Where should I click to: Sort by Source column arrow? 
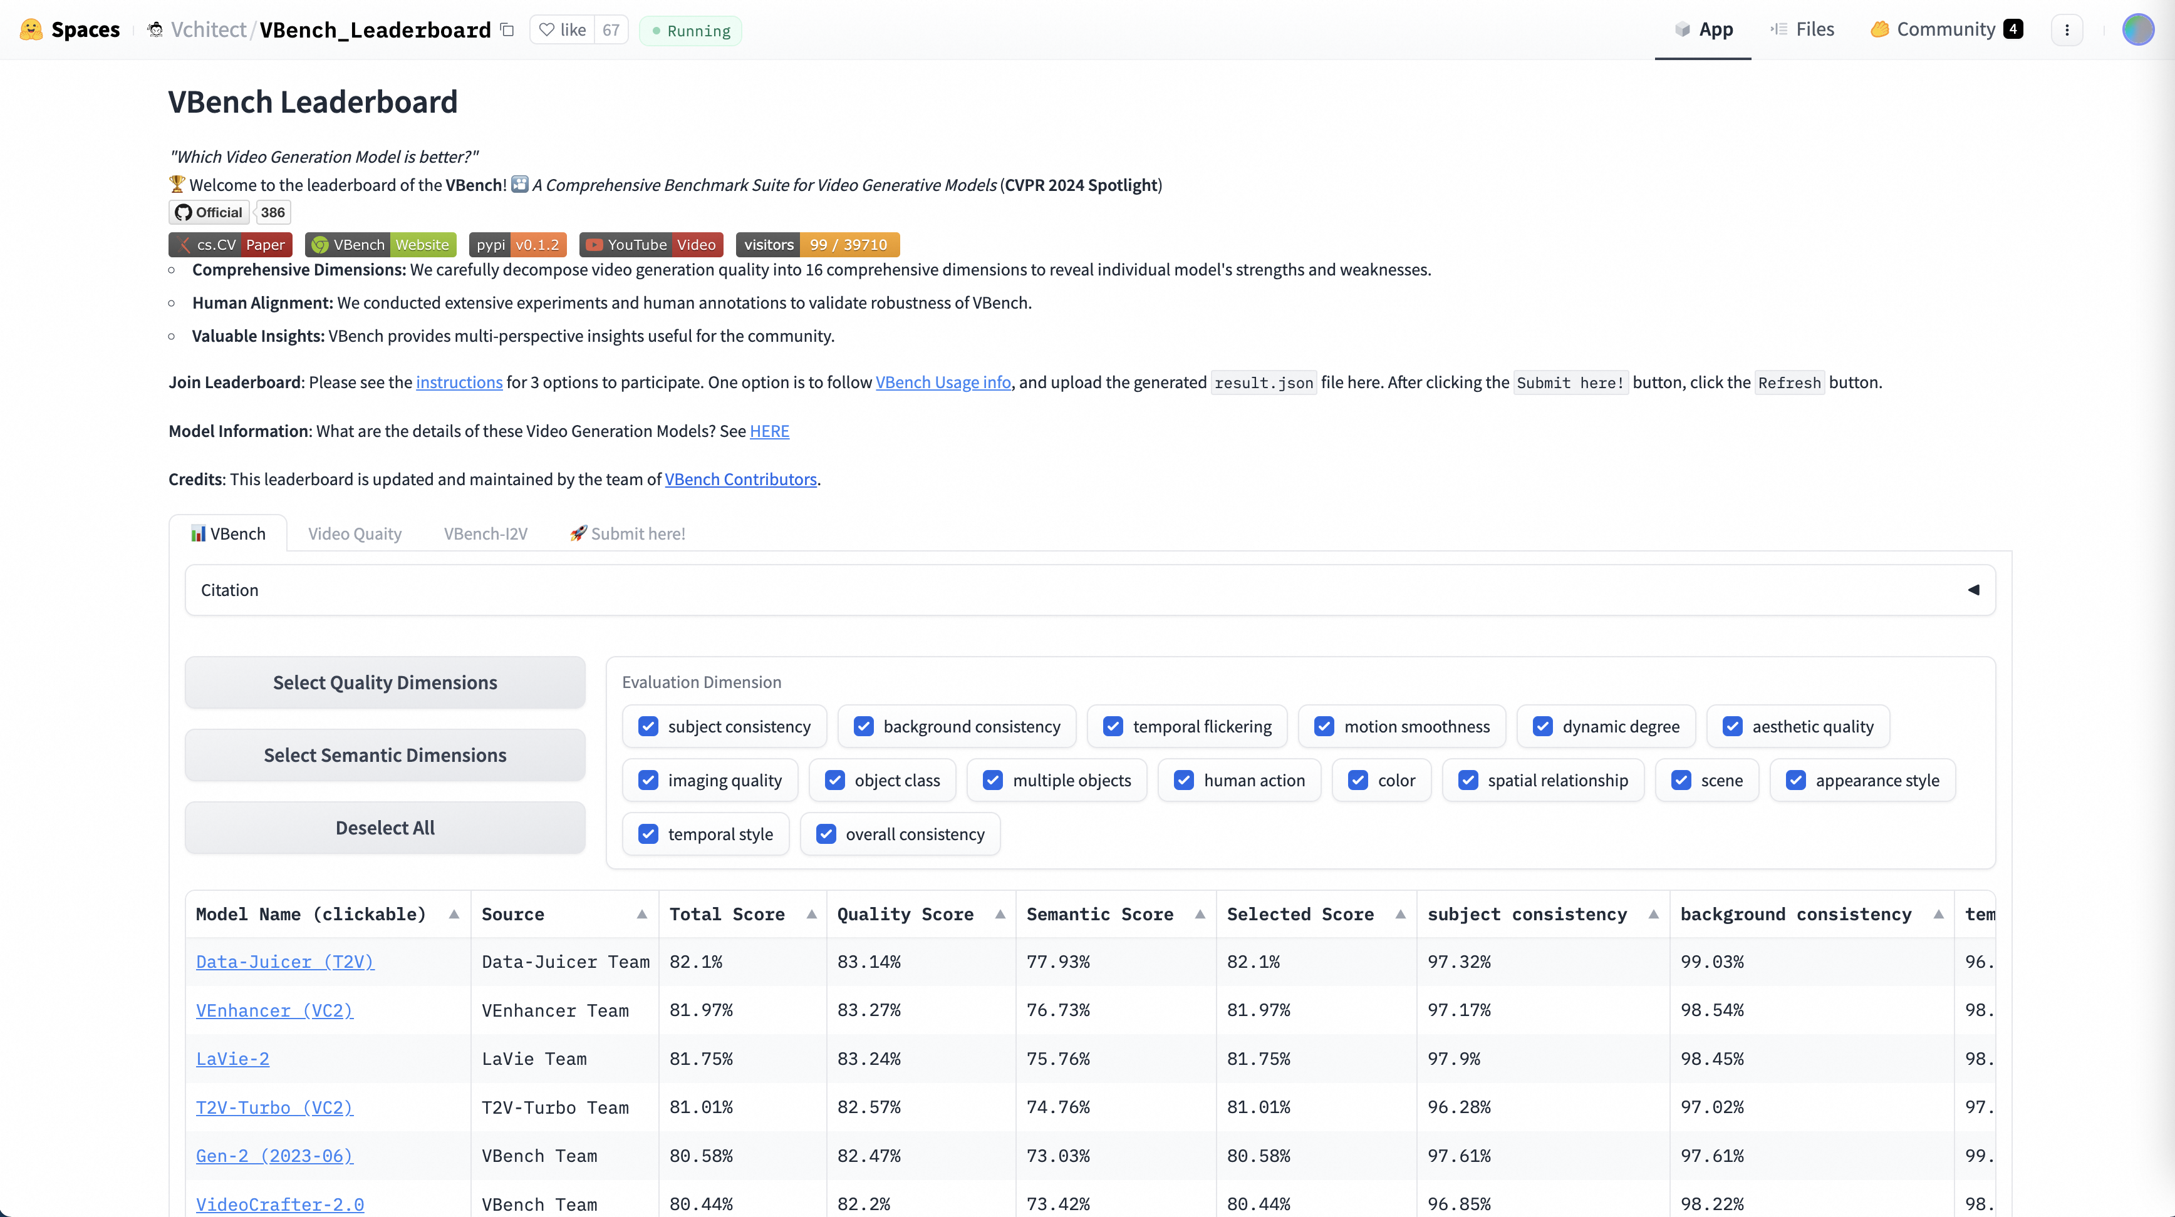click(641, 915)
